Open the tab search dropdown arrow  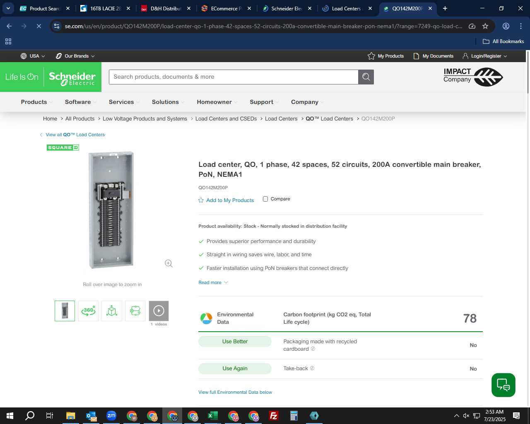pyautogui.click(x=8, y=8)
